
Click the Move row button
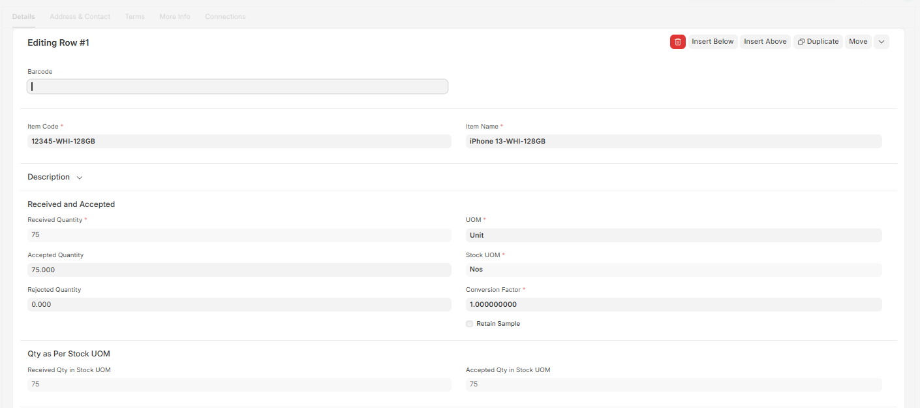tap(858, 42)
